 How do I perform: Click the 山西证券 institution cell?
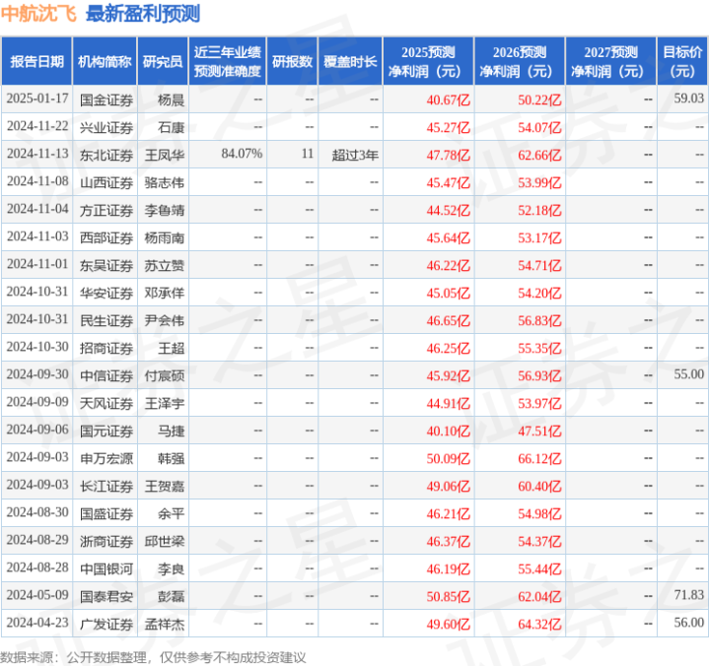point(106,182)
